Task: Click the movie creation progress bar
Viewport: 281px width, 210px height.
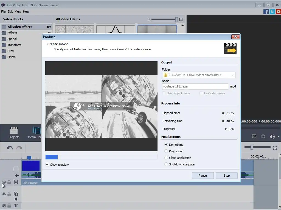Action: pyautogui.click(x=102, y=157)
